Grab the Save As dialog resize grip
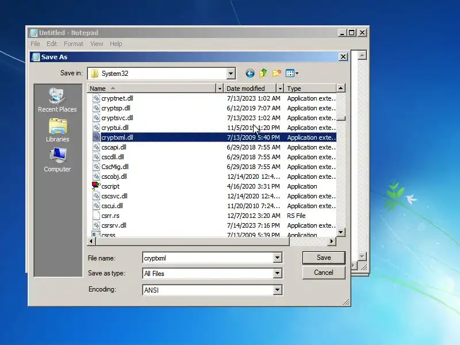The width and height of the screenshot is (460, 345). [x=346, y=302]
